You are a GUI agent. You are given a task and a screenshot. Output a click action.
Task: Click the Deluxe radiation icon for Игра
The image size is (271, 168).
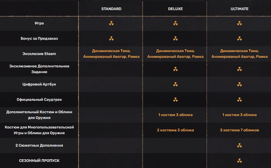pyautogui.click(x=175, y=23)
